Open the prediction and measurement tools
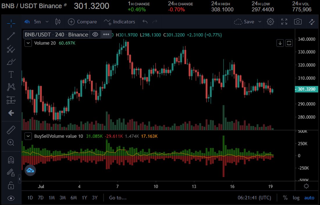Image resolution: width=320 pixels, height=205 pixels. [11, 100]
